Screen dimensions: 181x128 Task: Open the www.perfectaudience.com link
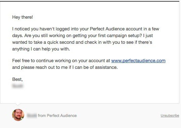pos(138,61)
